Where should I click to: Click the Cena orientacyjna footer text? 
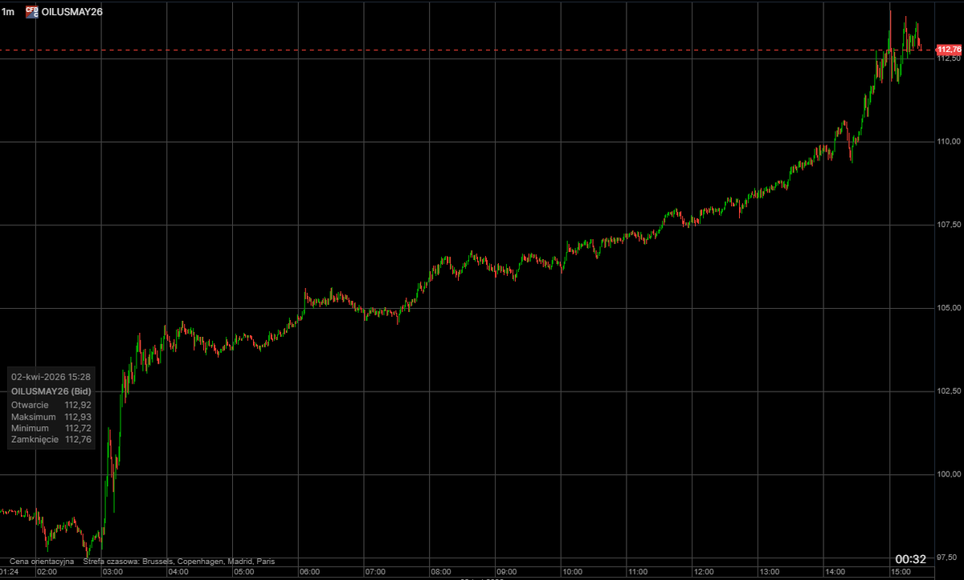tap(42, 561)
